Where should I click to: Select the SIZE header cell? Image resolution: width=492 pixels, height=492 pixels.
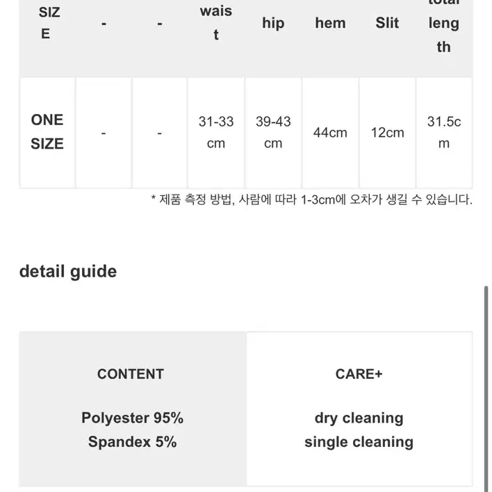pyautogui.click(x=48, y=23)
